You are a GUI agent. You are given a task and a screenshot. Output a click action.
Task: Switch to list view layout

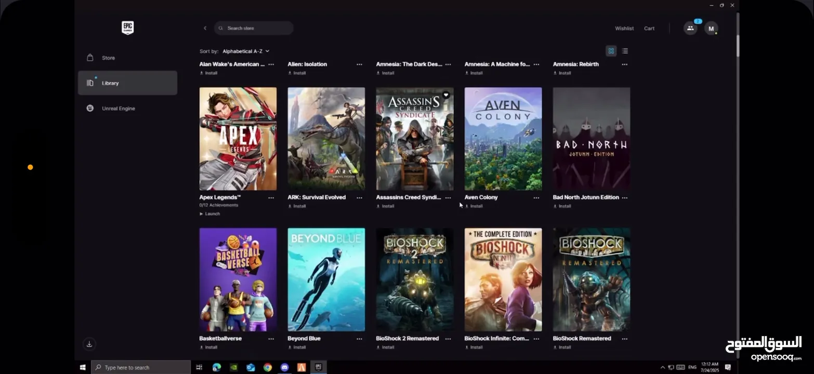625,51
